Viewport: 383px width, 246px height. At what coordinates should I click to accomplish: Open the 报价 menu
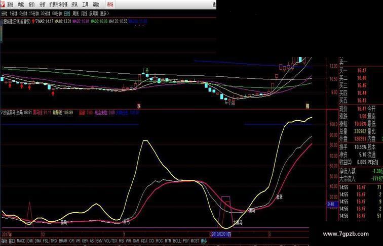click(31, 5)
